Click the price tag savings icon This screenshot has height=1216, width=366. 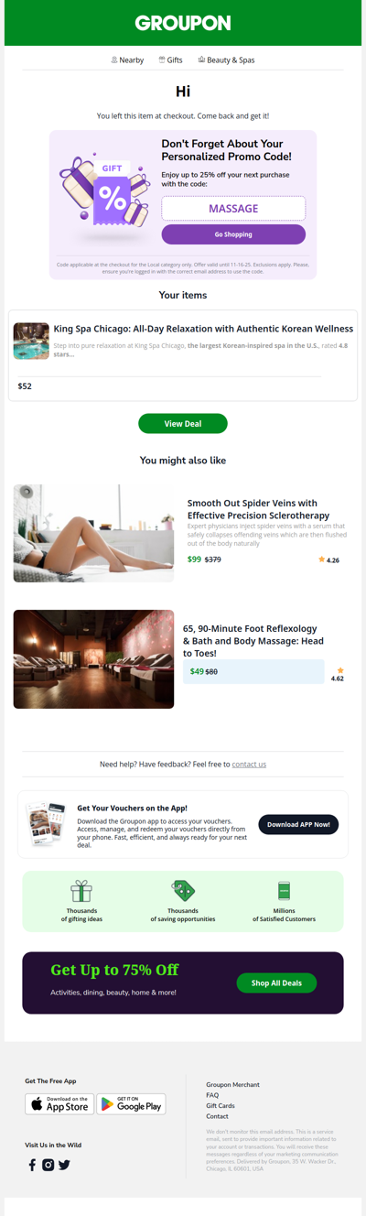pos(183,891)
